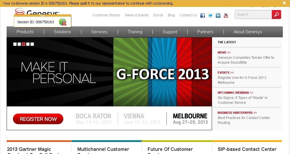This screenshot has width=290, height=154.
Task: Click the red search magnifier button
Action: point(276,15)
